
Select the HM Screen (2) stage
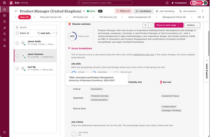[x=80, y=17]
